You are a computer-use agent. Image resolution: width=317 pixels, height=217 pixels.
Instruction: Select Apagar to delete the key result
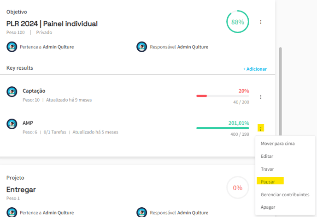[x=268, y=207]
